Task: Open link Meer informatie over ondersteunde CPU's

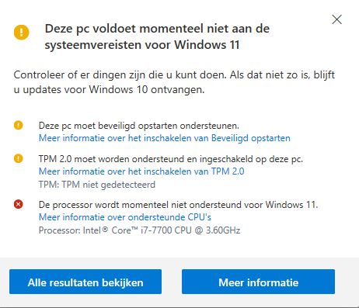Action: [125, 217]
